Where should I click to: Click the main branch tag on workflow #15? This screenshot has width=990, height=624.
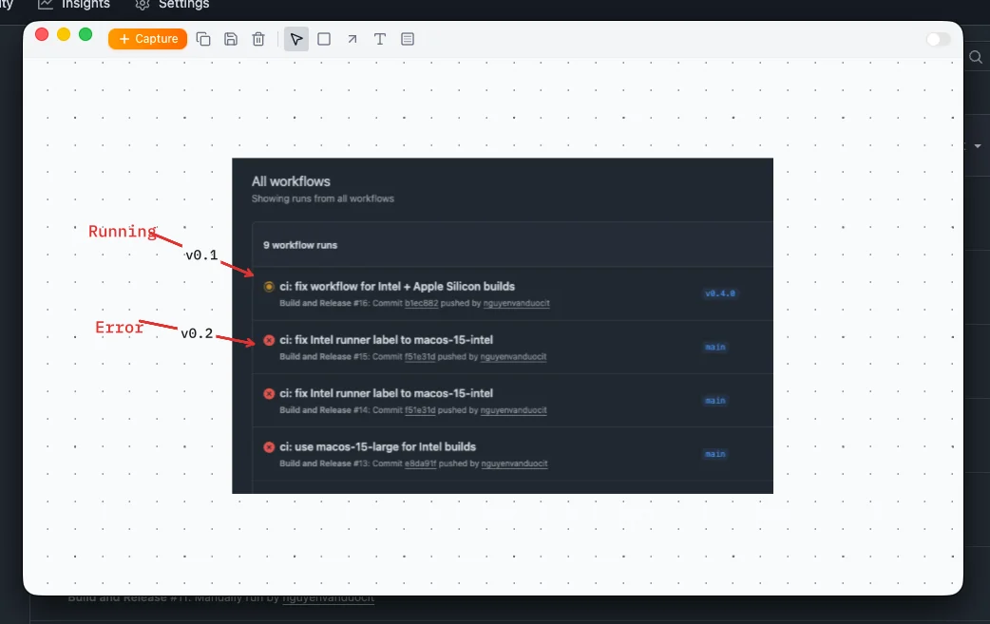(714, 347)
